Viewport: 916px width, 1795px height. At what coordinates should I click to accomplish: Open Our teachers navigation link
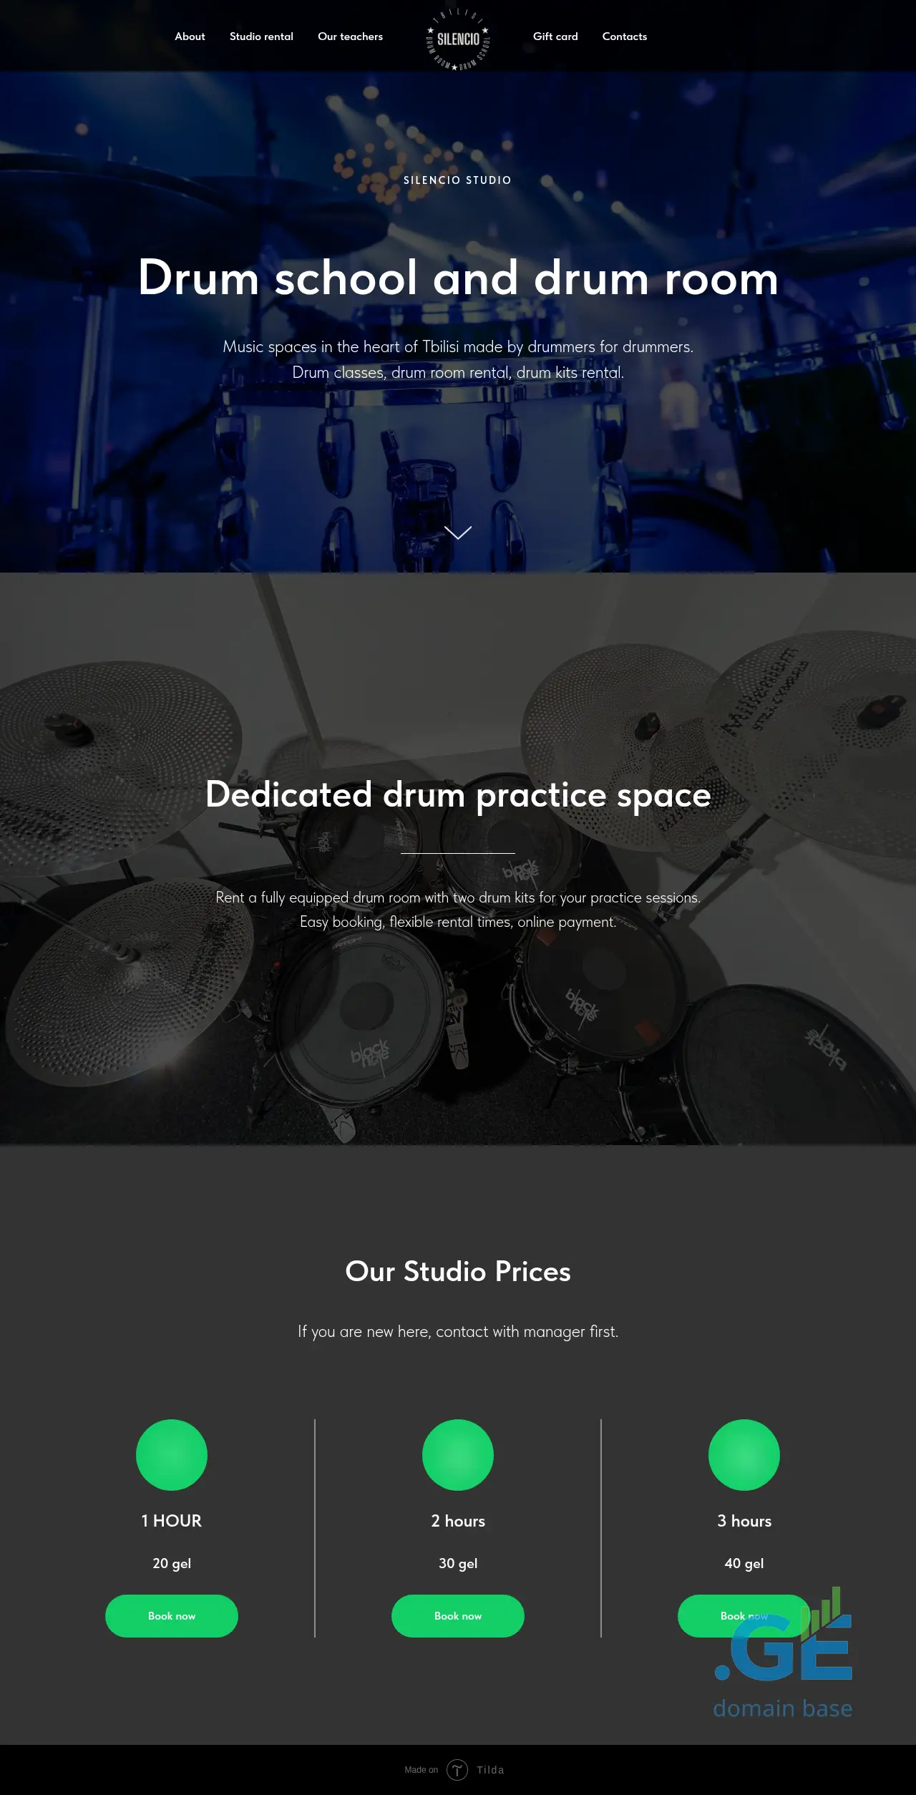tap(350, 37)
